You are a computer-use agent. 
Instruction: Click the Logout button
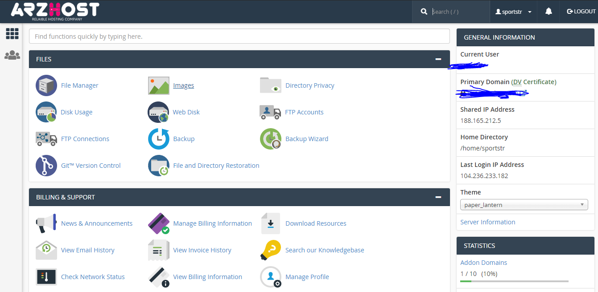pyautogui.click(x=581, y=12)
